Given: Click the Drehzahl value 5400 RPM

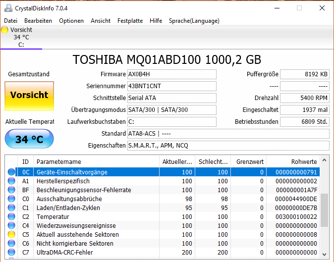Looking at the screenshot, I should pyautogui.click(x=305, y=98).
